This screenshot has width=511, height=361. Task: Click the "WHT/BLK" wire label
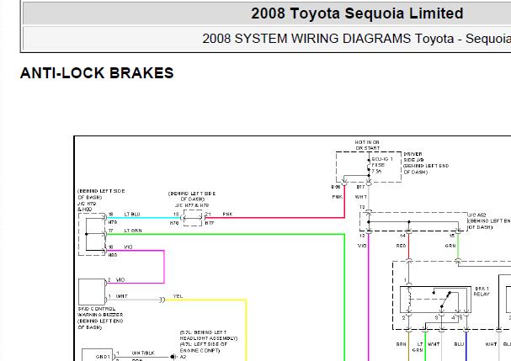pos(143,353)
